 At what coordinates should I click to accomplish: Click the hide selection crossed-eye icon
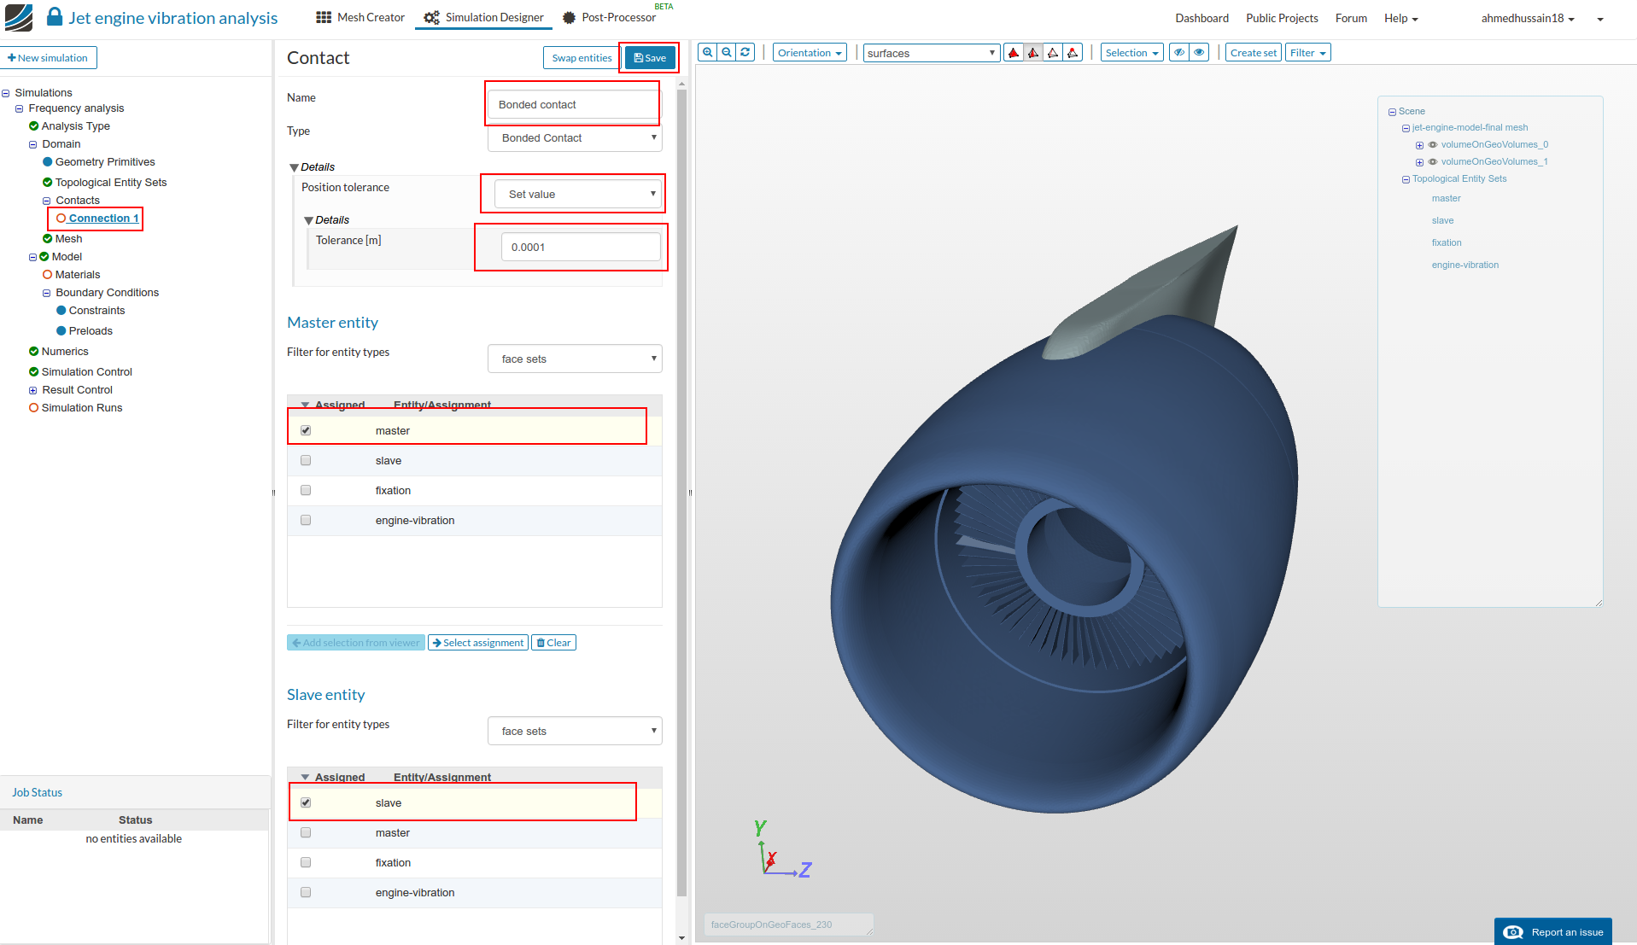click(x=1179, y=53)
